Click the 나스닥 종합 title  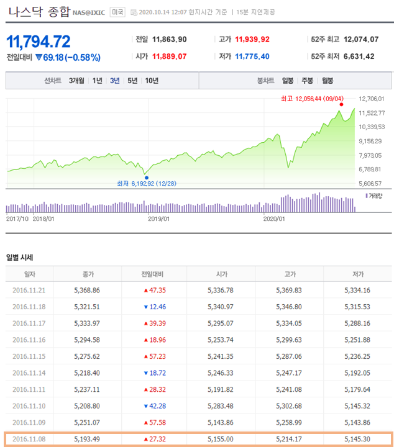pos(39,12)
